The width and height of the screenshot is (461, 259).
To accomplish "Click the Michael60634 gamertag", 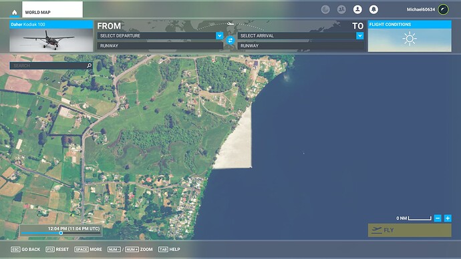I will coord(421,9).
